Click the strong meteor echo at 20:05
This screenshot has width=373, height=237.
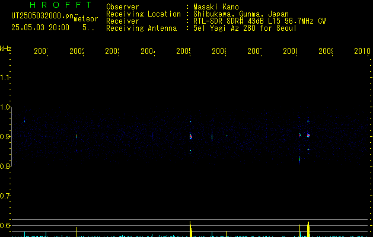(190, 136)
